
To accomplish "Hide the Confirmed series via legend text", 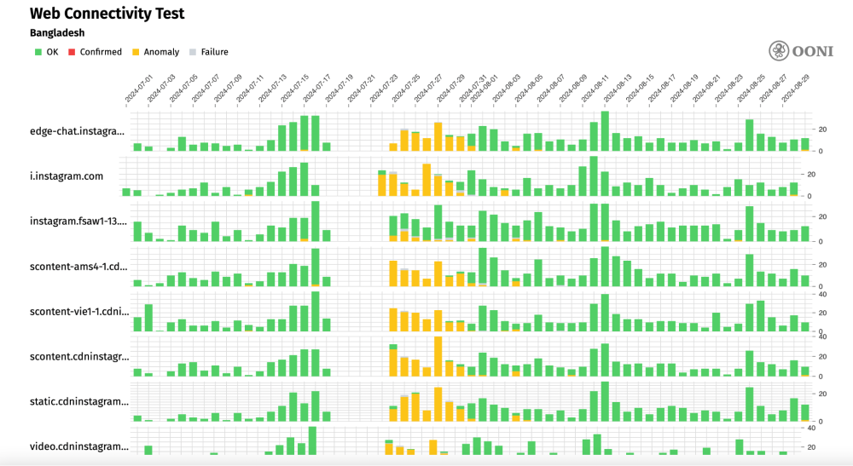I will click(x=101, y=52).
